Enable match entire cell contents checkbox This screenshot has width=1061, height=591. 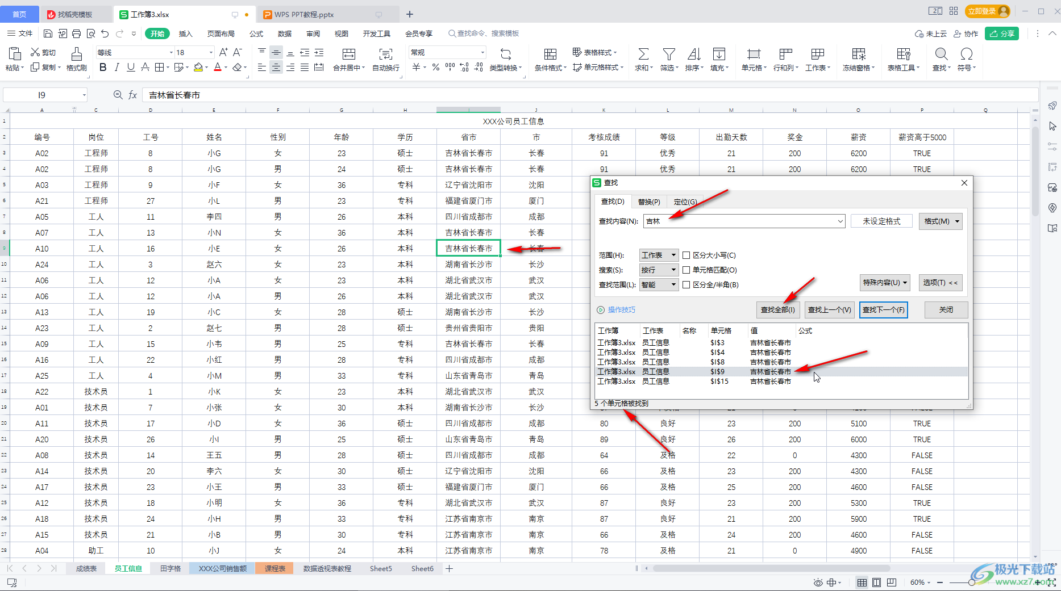686,270
